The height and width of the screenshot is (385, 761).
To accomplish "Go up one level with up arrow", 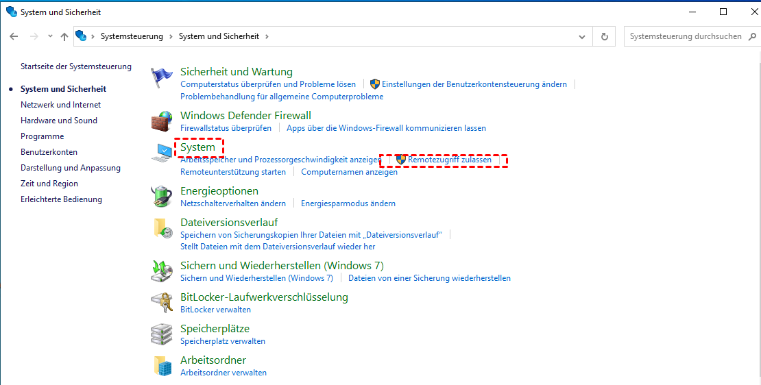I will coord(64,36).
